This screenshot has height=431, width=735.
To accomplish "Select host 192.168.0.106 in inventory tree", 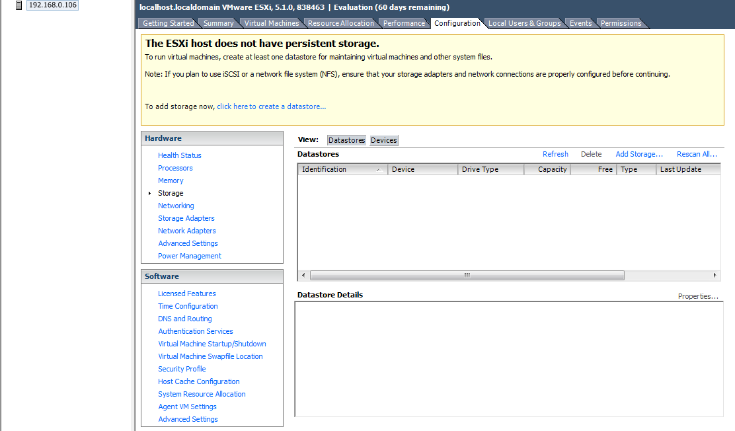I will [52, 5].
